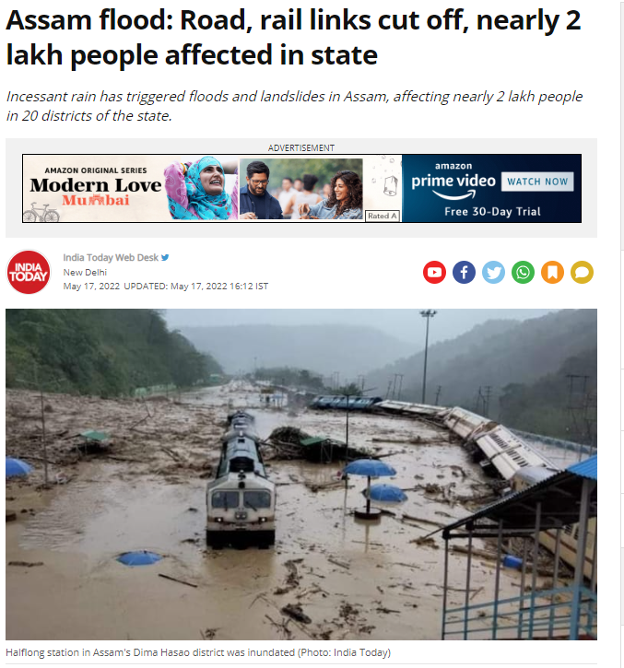The width and height of the screenshot is (624, 668).
Task: Click the Halflong station flood photo
Action: (x=301, y=475)
